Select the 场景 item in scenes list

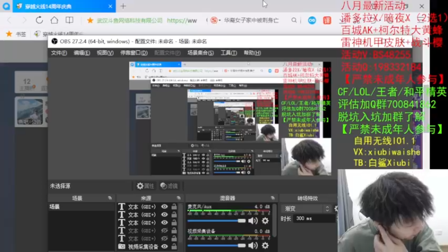click(81, 207)
